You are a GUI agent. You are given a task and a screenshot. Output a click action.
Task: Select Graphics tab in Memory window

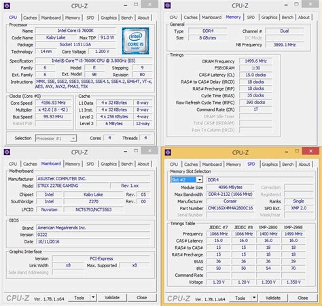pos(269,17)
